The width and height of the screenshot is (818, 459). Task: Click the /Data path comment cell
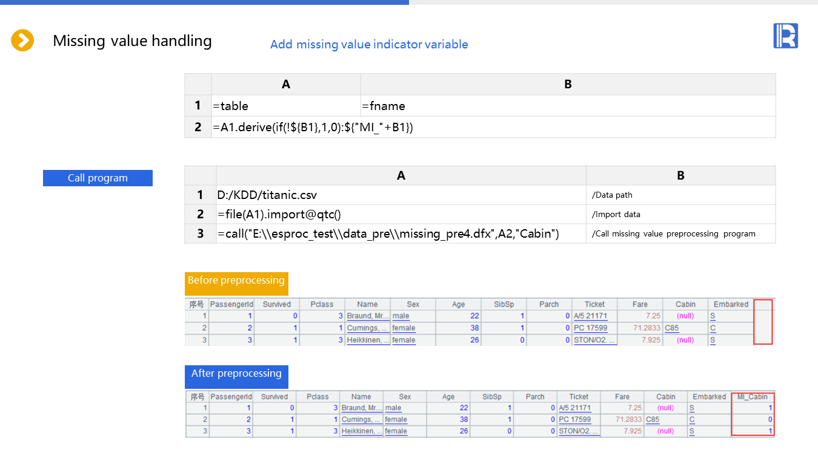[x=680, y=195]
